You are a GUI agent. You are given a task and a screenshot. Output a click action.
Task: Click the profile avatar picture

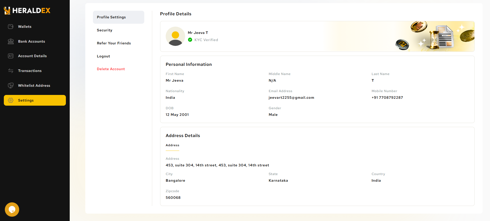coord(175,36)
